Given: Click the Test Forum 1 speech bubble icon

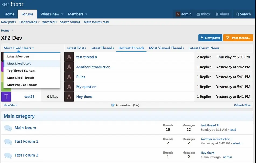Looking at the screenshot, I should [x=8, y=142].
